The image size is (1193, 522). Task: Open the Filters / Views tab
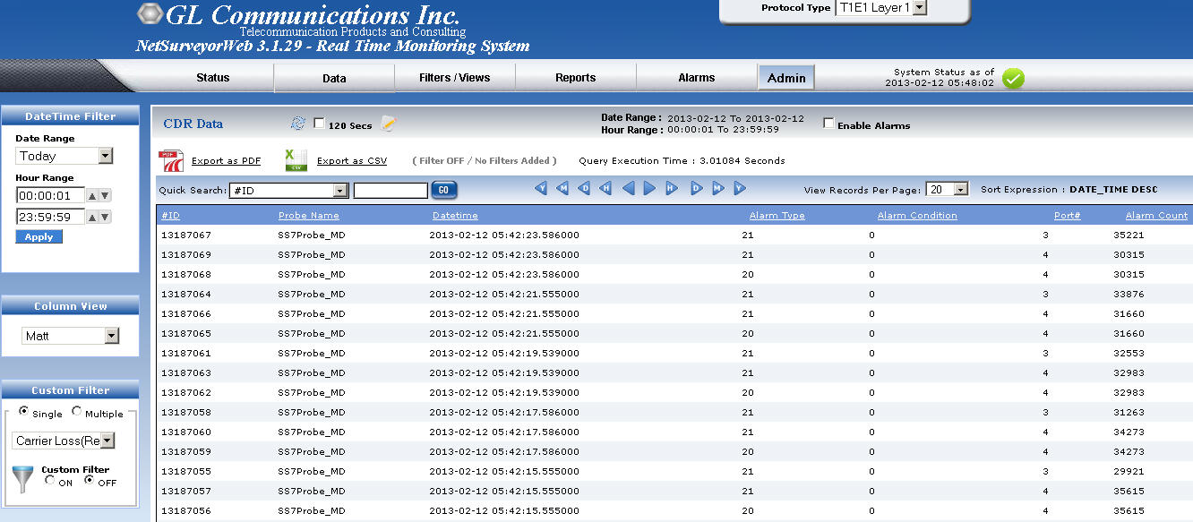(x=455, y=78)
